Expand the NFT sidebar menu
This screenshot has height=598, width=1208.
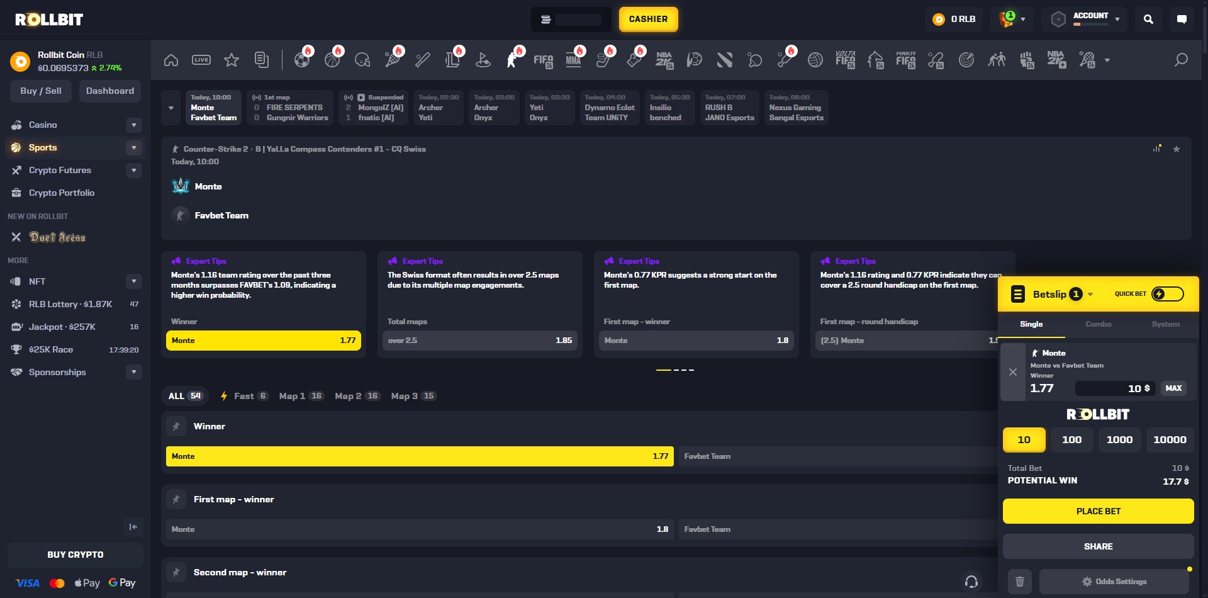click(134, 281)
